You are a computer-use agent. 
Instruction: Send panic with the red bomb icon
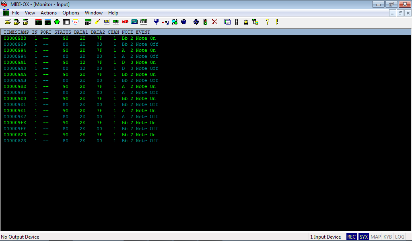point(125,22)
